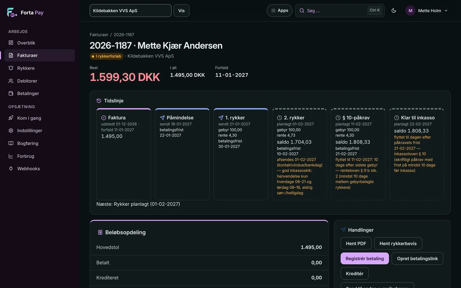Click the M user avatar

pyautogui.click(x=410, y=11)
